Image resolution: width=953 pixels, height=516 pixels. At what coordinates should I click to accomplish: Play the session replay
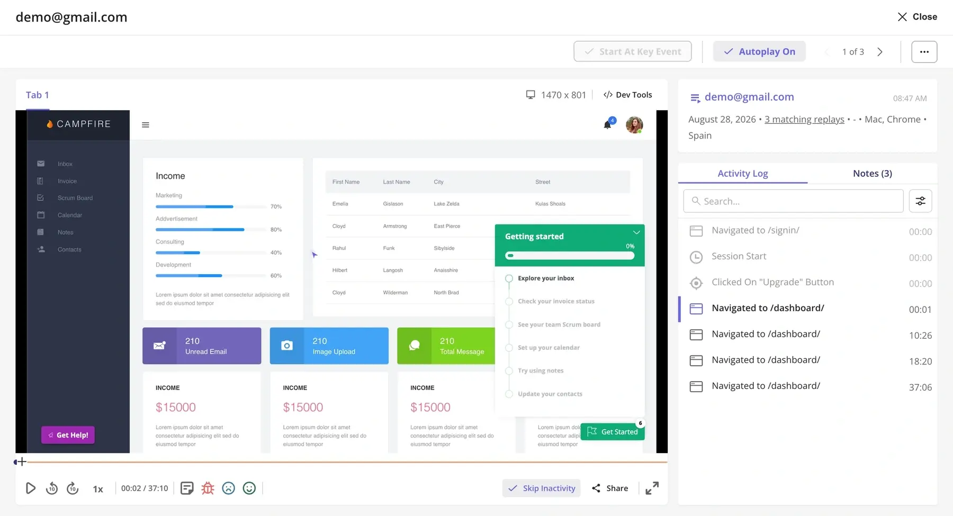31,488
